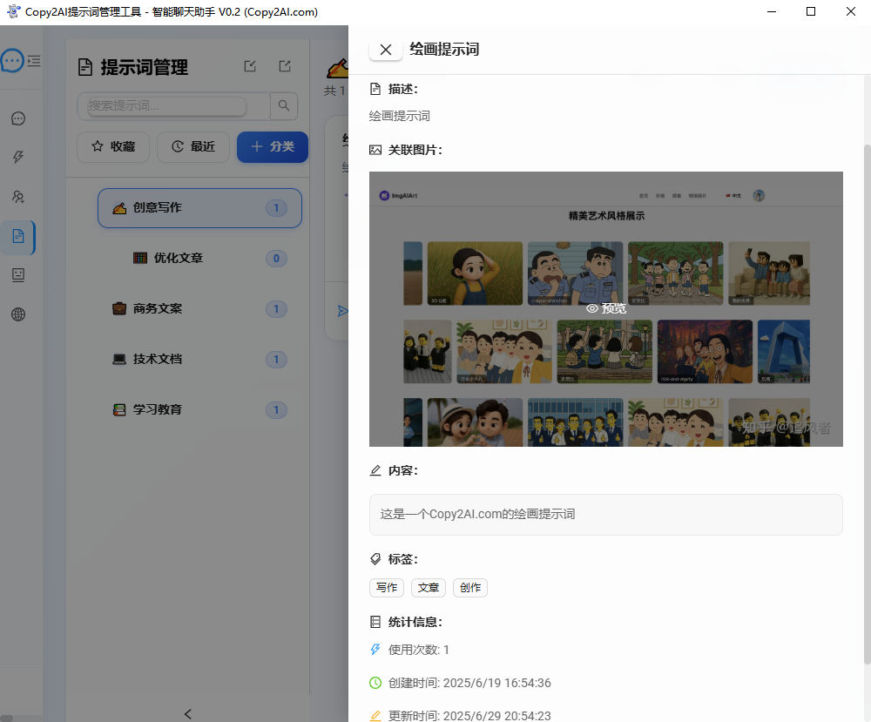Minimize the Copy2AI window
Viewport: 871px width, 722px height.
coord(772,11)
